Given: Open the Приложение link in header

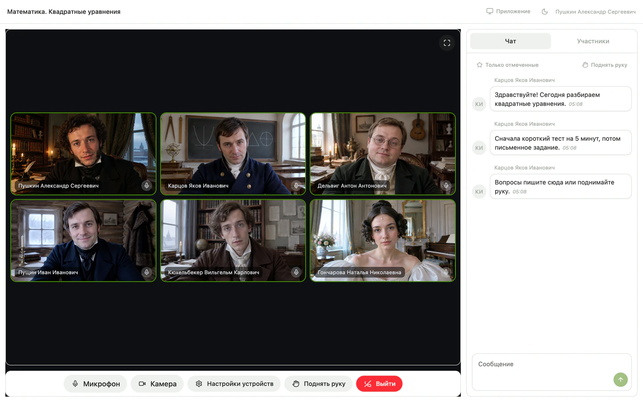Looking at the screenshot, I should (509, 12).
